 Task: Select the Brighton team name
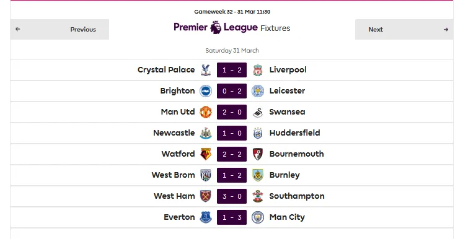click(x=177, y=91)
